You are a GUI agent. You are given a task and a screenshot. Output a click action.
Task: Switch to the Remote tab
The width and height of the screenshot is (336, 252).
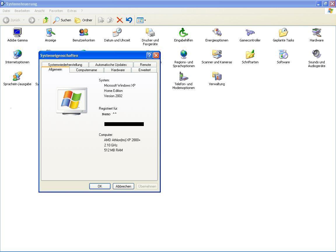point(145,64)
